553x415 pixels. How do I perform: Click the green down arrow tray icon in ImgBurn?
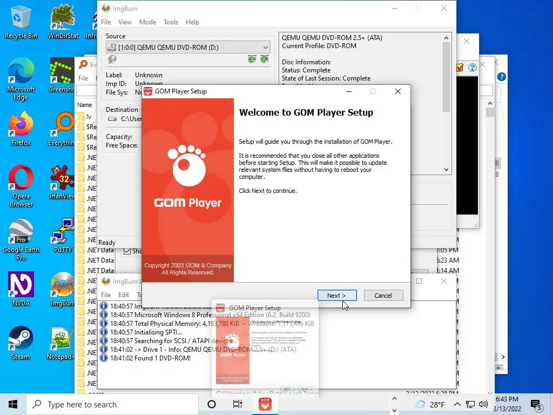coord(264,59)
